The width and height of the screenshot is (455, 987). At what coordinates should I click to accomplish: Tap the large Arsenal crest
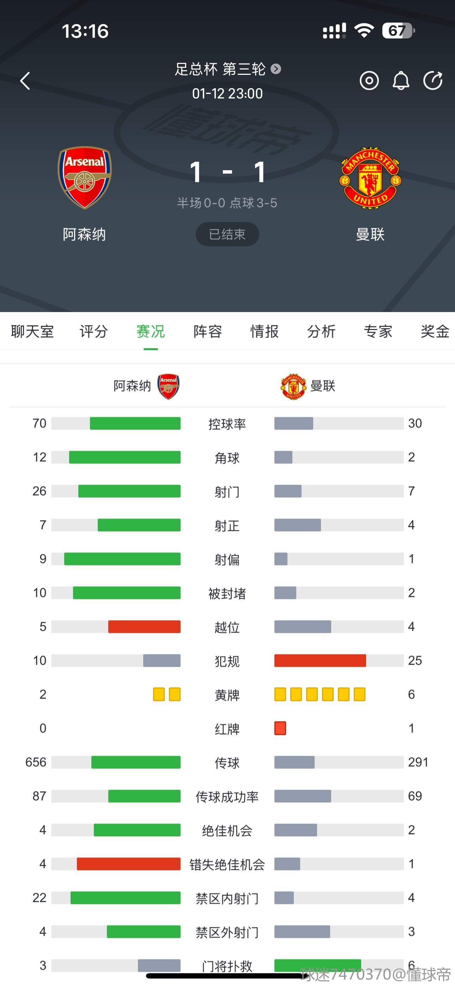tap(85, 178)
